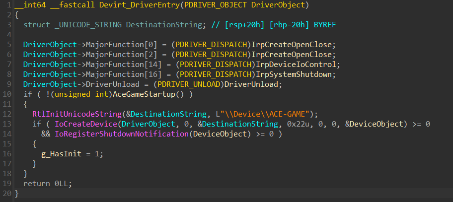This screenshot has width=453, height=202.
Task: Click line number 1 in gutter
Action: click(x=9, y=5)
